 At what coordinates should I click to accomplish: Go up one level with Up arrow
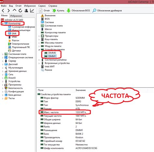pos(15,10)
